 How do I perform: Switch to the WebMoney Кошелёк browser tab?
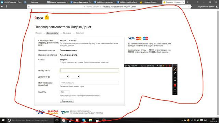pos(104,2)
